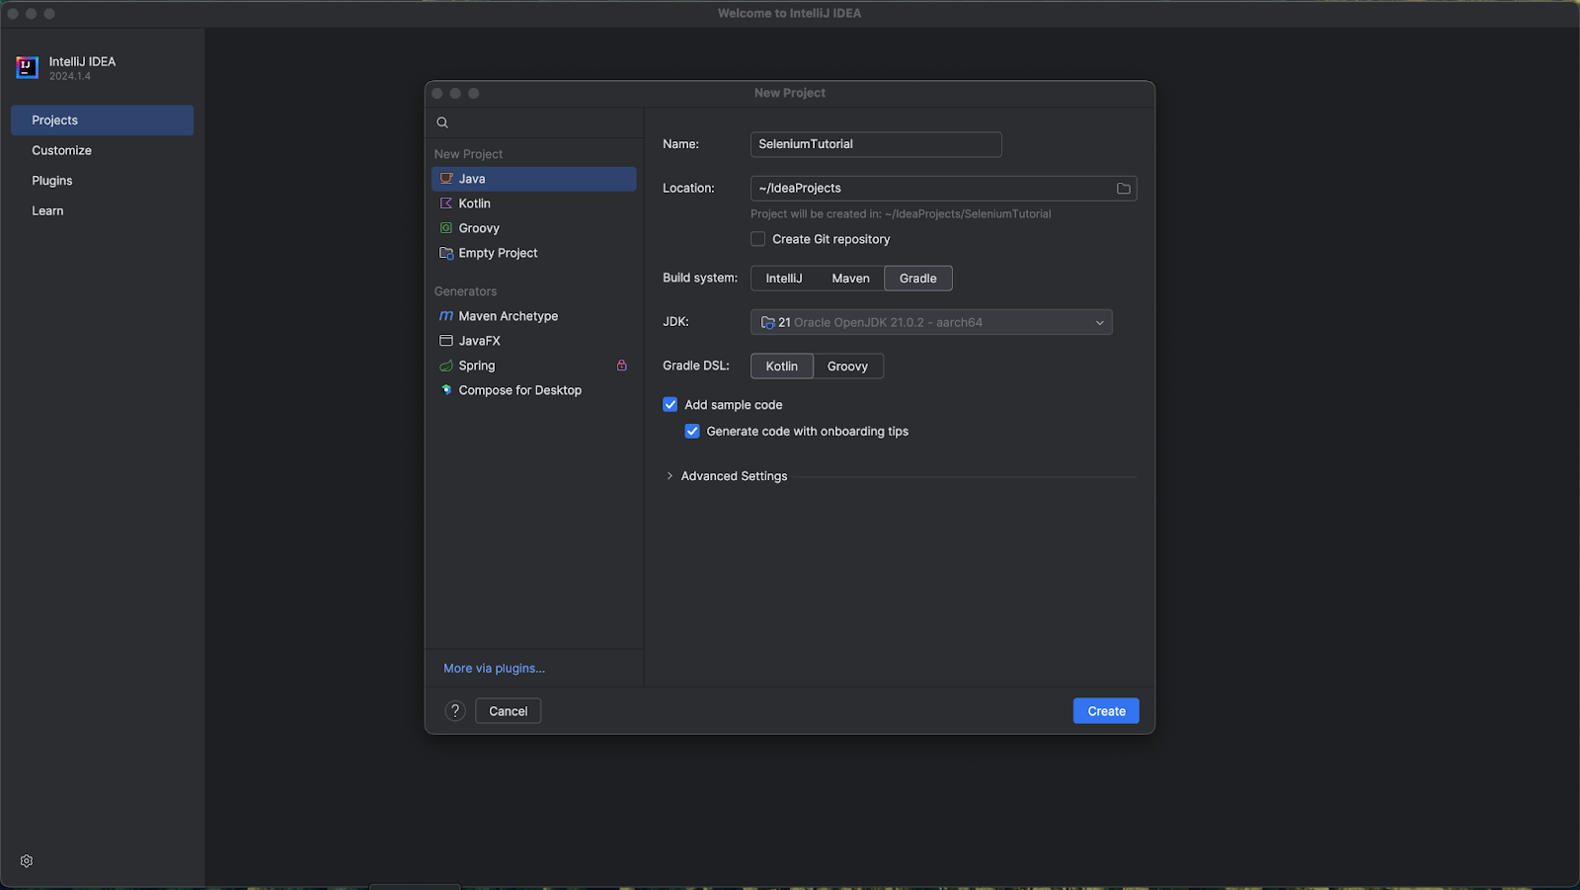This screenshot has height=890, width=1580.
Task: Click the search field above New Project list
Action: click(x=533, y=121)
